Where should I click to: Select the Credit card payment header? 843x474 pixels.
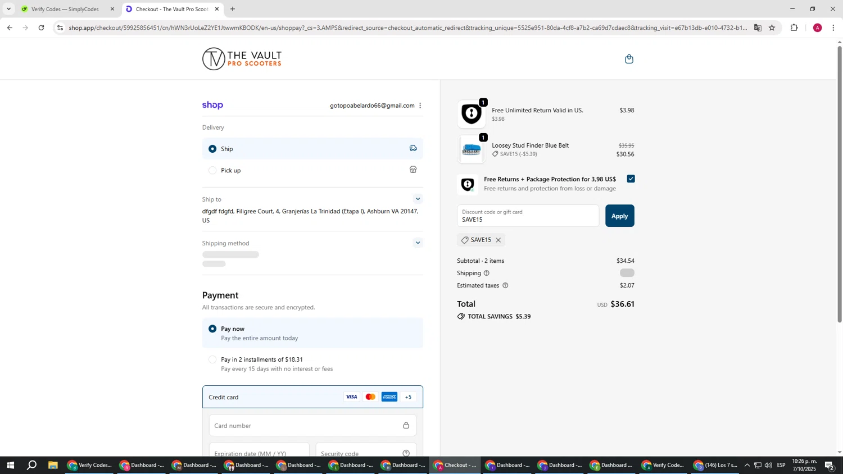tap(312, 397)
